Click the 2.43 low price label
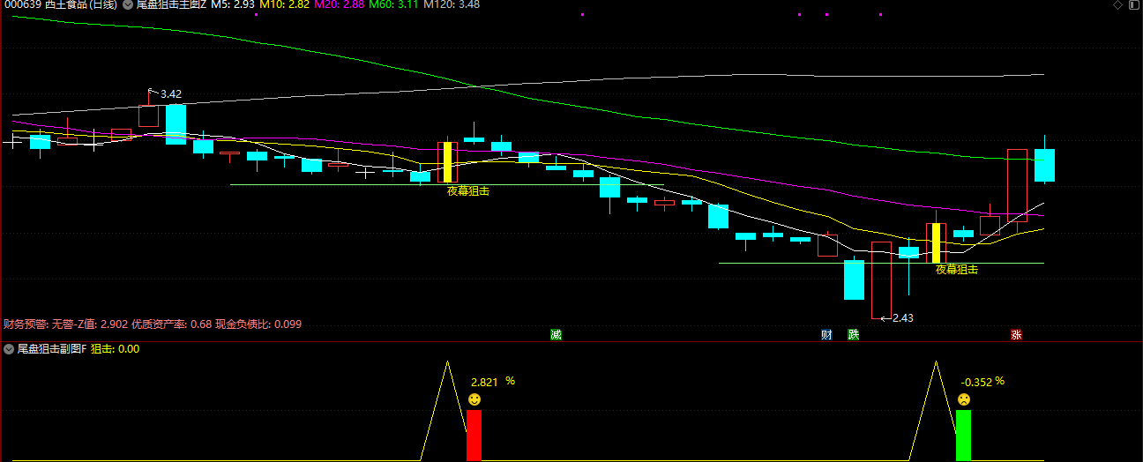Screen dimensions: 1143x462 [x=902, y=318]
